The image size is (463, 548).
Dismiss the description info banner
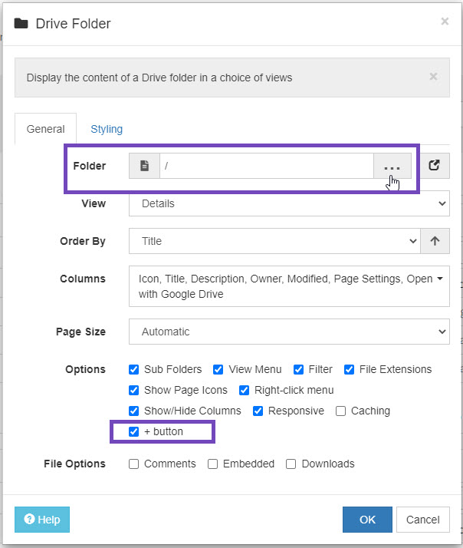(433, 77)
